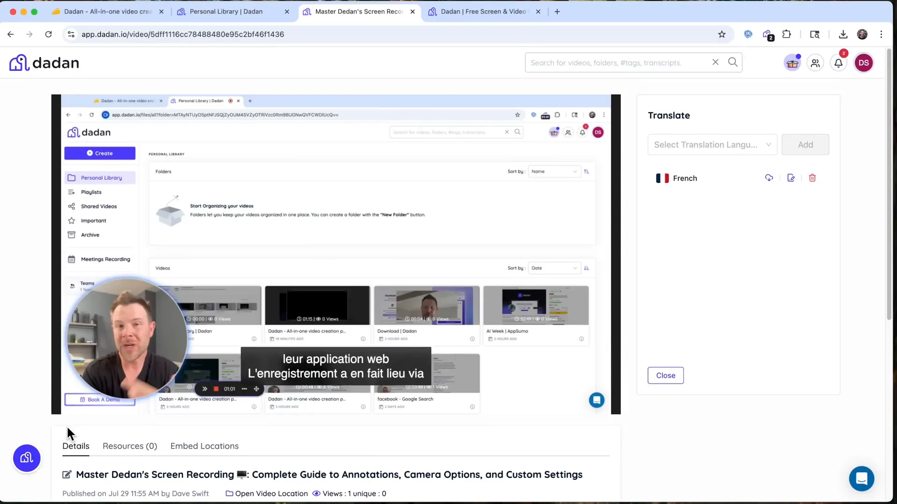Click Published on Jul 29 text
This screenshot has width=897, height=504.
pyautogui.click(x=135, y=494)
